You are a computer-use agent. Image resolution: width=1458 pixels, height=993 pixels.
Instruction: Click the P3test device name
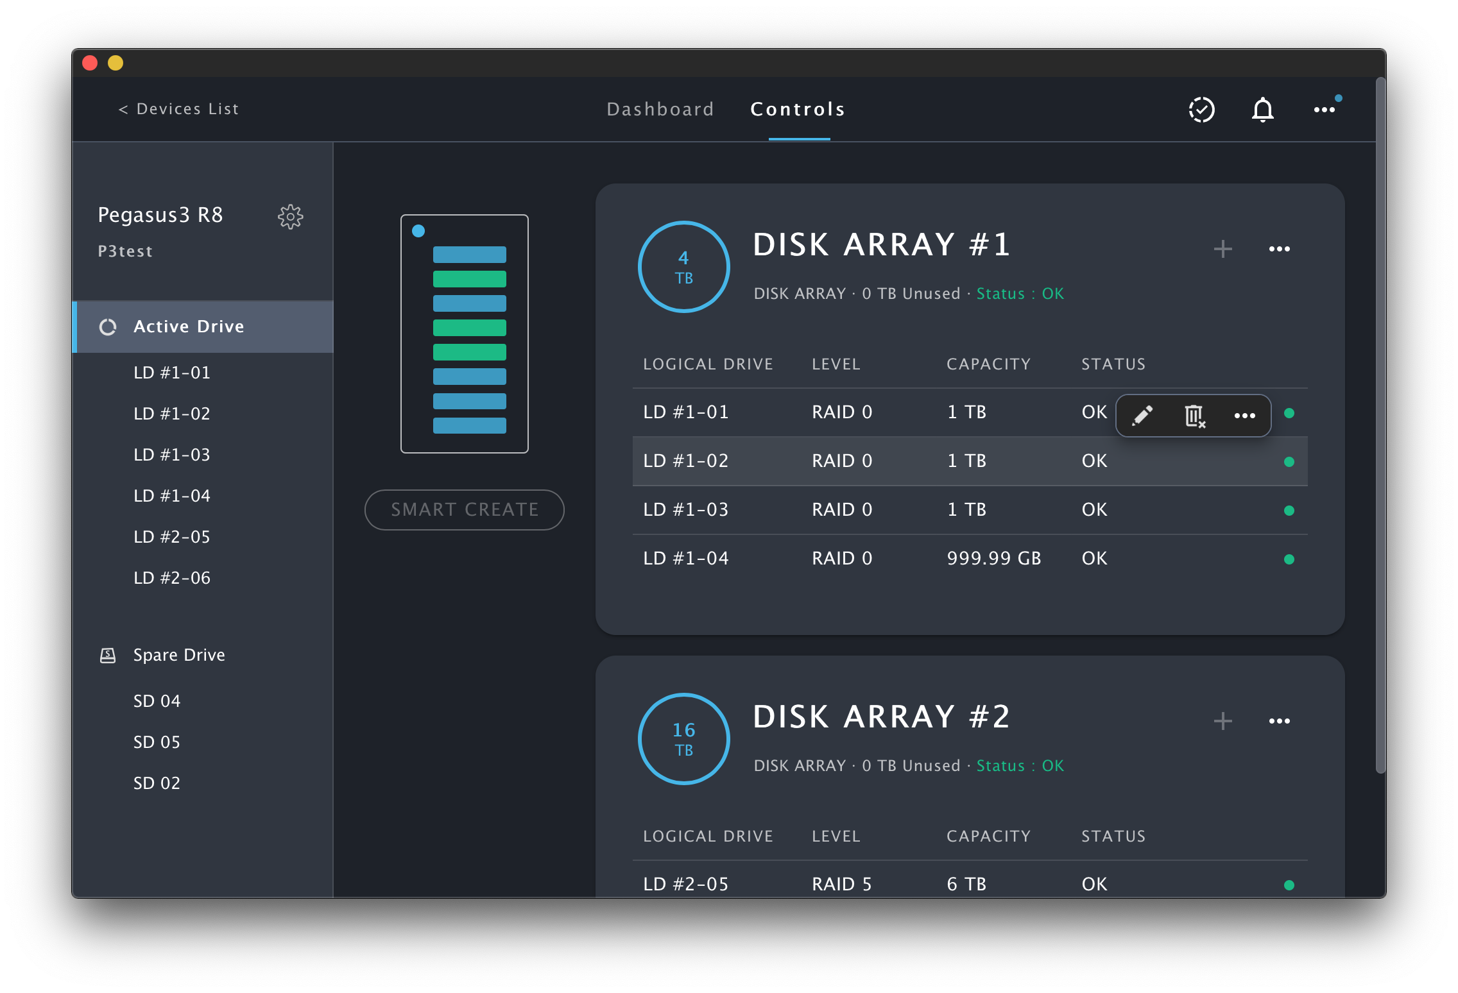(125, 251)
